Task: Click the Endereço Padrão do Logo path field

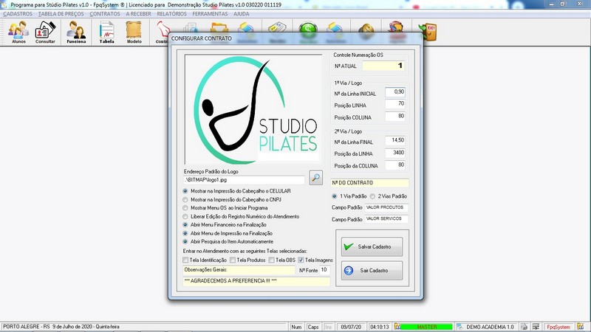Action: click(244, 180)
